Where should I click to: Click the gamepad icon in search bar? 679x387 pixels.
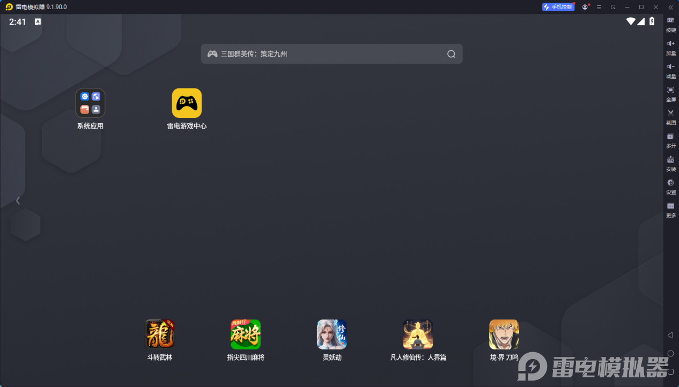[x=212, y=54]
